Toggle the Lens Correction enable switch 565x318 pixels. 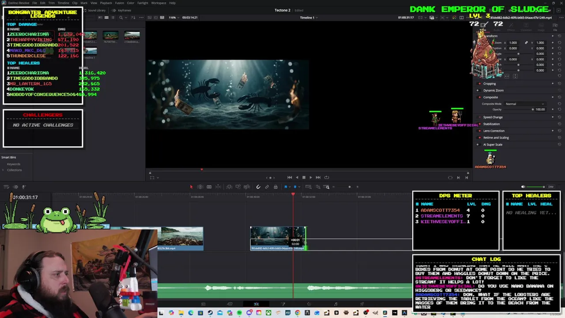pyautogui.click(x=480, y=131)
